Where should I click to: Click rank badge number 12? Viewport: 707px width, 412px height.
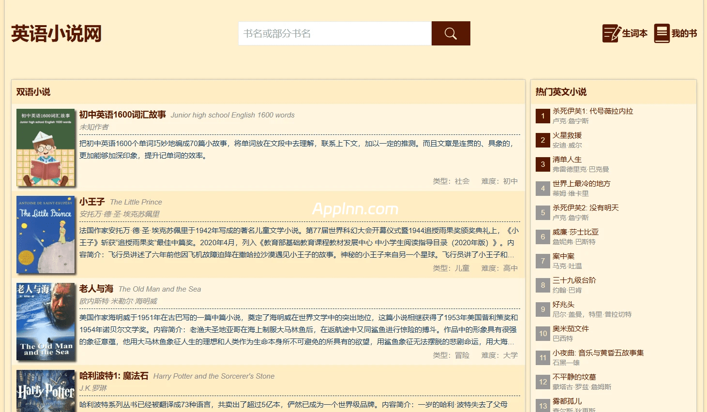(543, 382)
